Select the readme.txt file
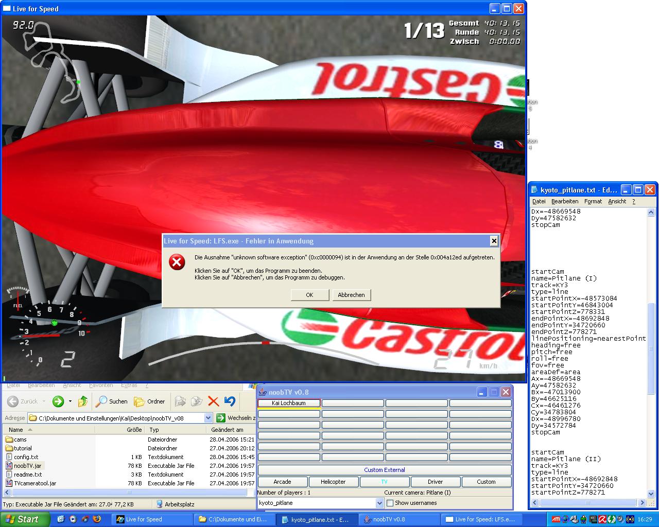 (24, 475)
